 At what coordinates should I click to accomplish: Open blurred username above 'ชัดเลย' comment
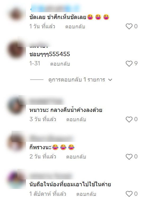56,8
